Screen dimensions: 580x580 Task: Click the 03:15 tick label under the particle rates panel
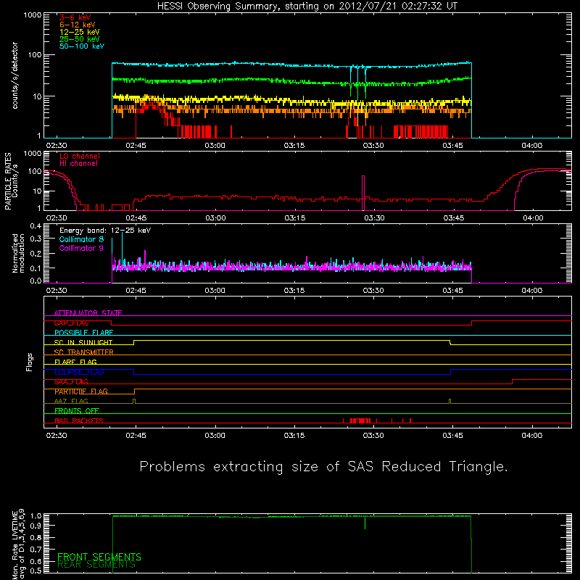click(x=295, y=218)
